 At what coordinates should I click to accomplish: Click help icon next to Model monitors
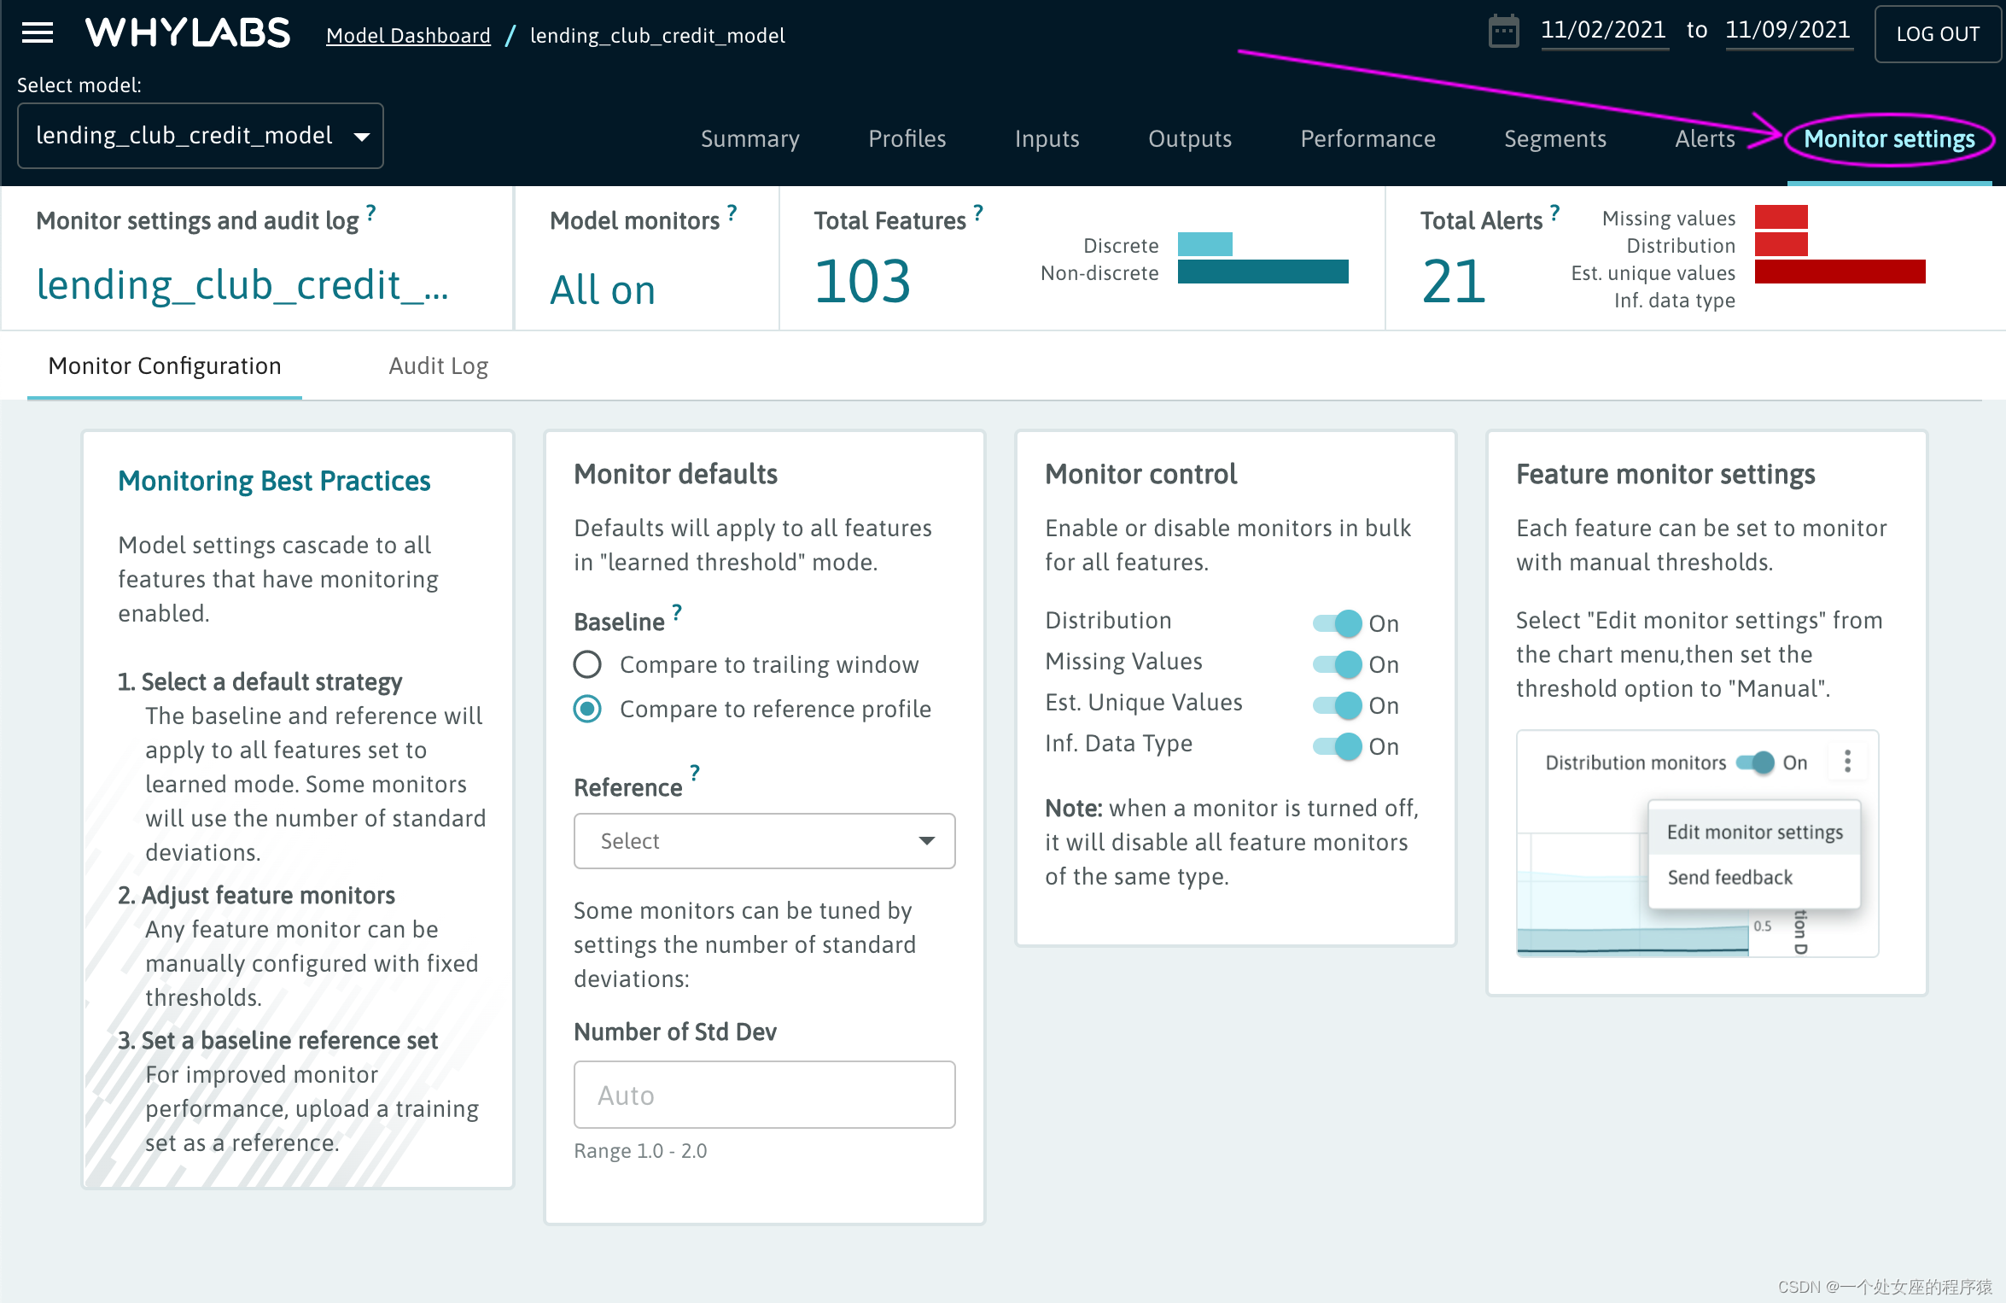pos(732,213)
